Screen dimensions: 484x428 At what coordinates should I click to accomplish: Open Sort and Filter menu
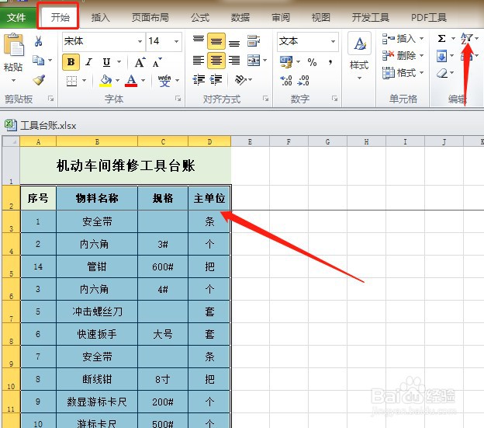click(469, 39)
